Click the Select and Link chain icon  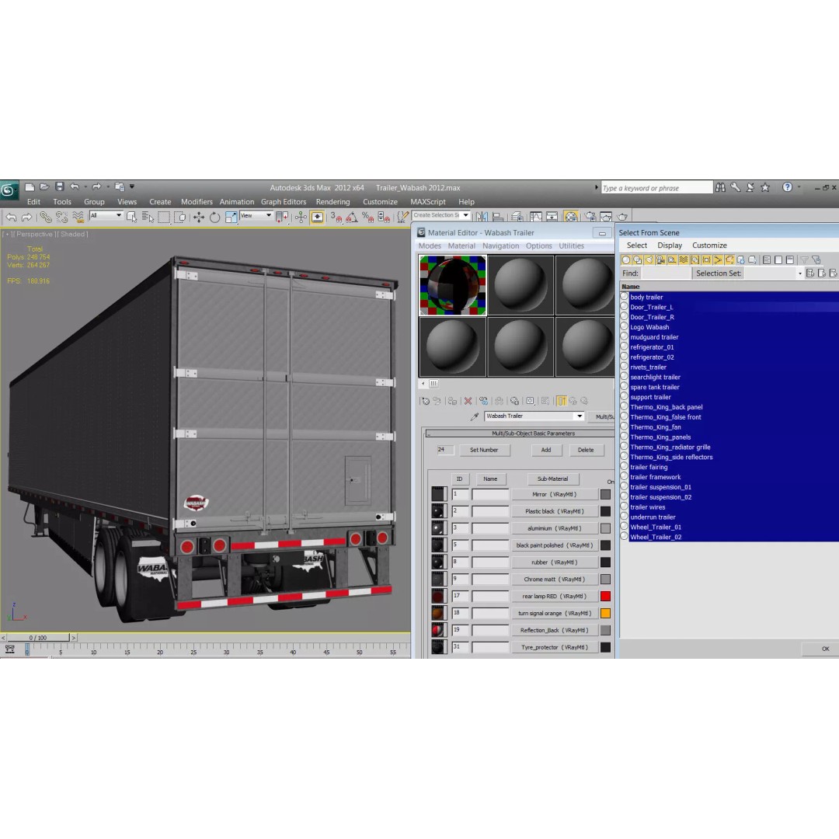(x=46, y=218)
